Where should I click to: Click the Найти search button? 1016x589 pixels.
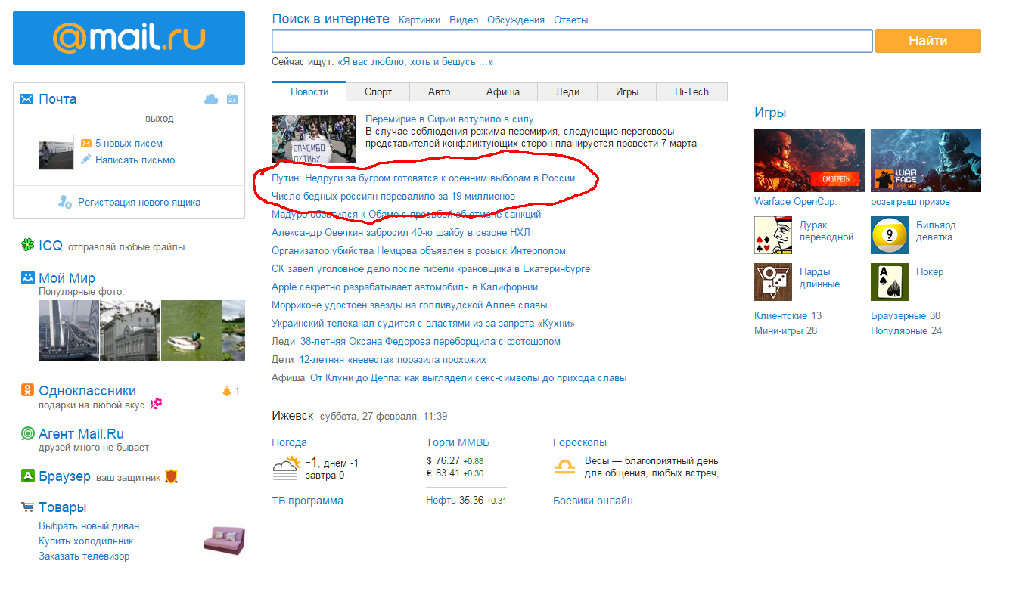click(x=928, y=41)
